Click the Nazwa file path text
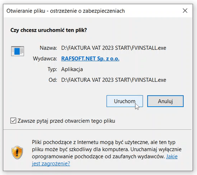Image resolution: width=197 pixels, height=175 pixels. [x=113, y=48]
